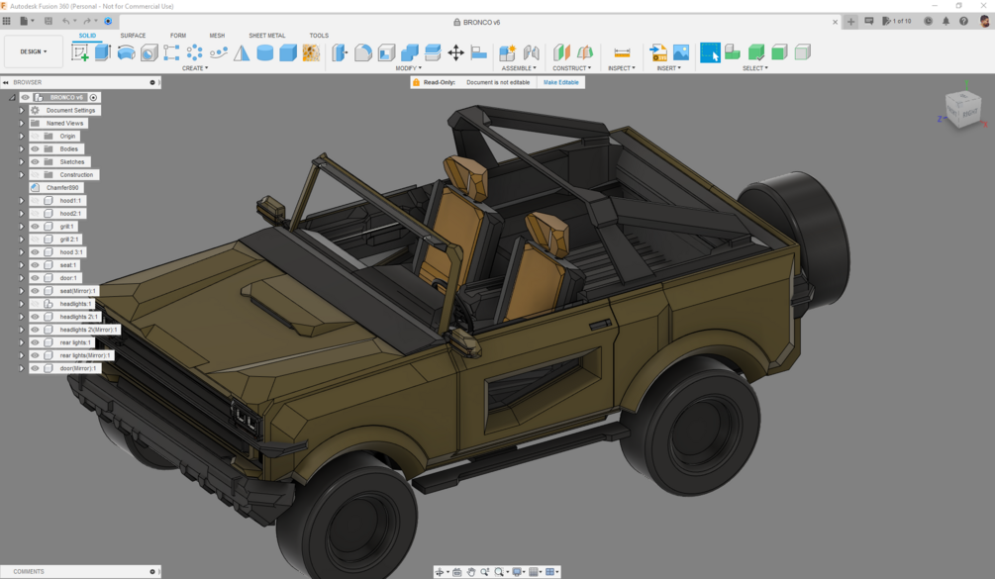The height and width of the screenshot is (579, 995).
Task: Show the hood1:1 component
Action: coord(35,200)
